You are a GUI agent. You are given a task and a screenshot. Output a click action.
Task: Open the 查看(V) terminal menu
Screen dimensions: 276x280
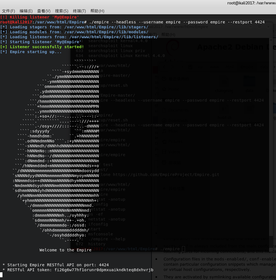pos(44,11)
